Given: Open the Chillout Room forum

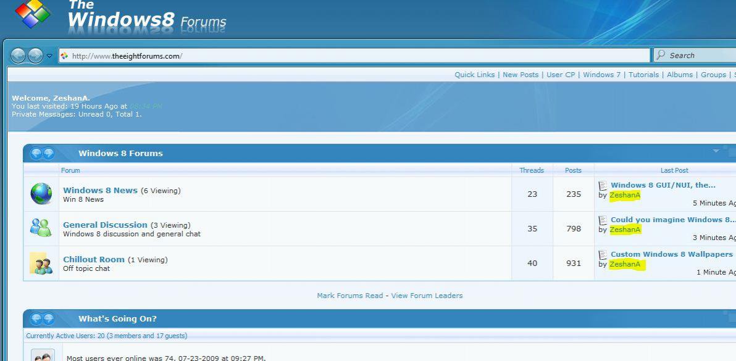Looking at the screenshot, I should [94, 259].
